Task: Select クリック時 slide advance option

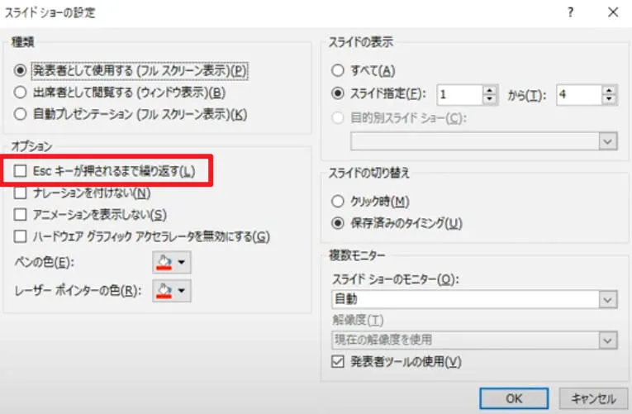Action: tap(338, 201)
